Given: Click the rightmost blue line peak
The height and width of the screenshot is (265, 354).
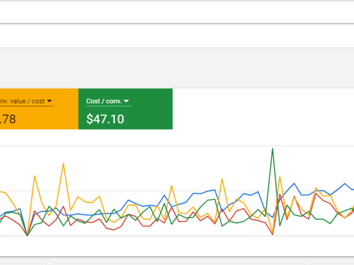Looking at the screenshot, I should pyautogui.click(x=345, y=184).
